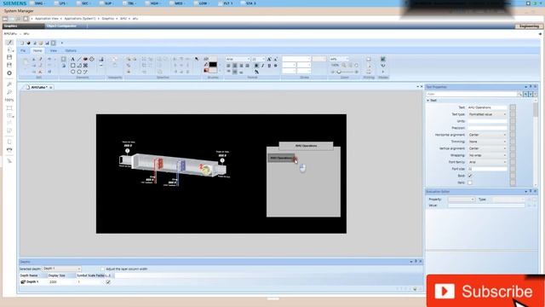Open the Trimming dropdown

[487, 142]
